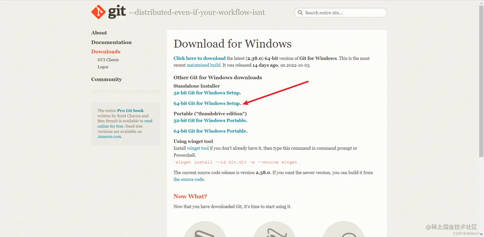Follow the read online for free link
Screen dimensions: 484x237
coord(125,124)
